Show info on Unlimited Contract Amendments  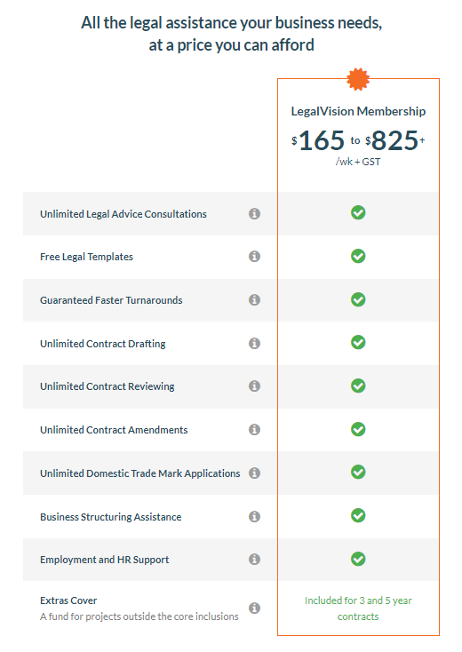click(x=254, y=430)
